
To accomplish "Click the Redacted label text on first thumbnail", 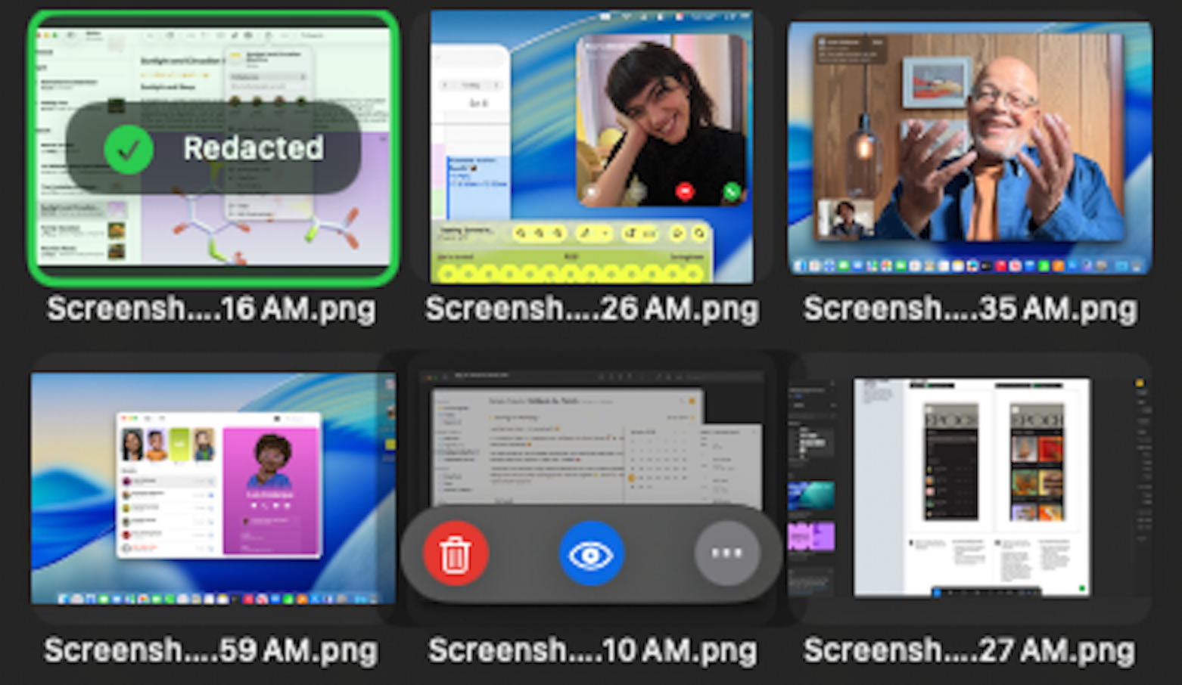I will [254, 148].
